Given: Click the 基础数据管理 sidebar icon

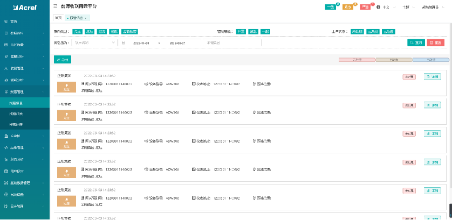Looking at the screenshot, I should tap(6, 183).
